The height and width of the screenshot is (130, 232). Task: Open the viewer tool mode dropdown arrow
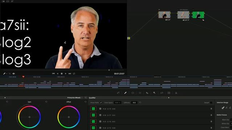pyautogui.click(x=7, y=74)
